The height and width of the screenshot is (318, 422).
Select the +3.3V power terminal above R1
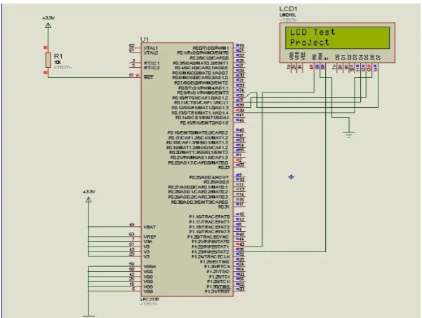(x=48, y=25)
